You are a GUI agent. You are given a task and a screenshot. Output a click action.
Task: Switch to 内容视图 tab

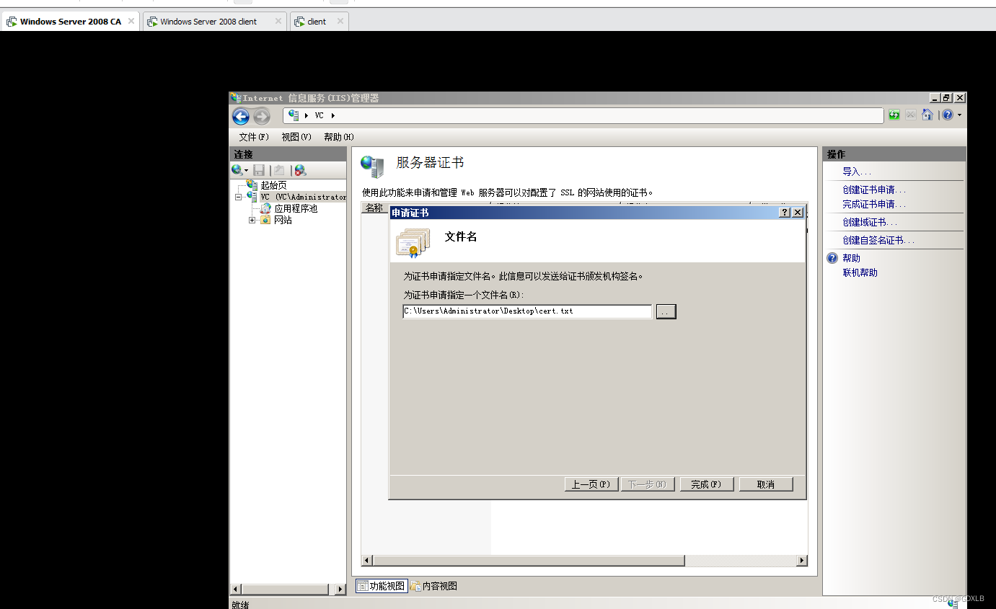(x=433, y=586)
